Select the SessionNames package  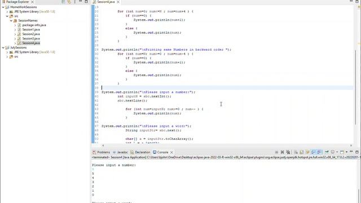coord(28,20)
